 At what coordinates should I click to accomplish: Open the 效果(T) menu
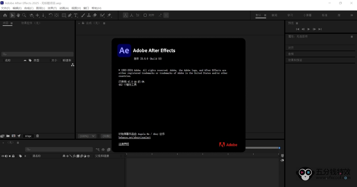tap(52, 8)
